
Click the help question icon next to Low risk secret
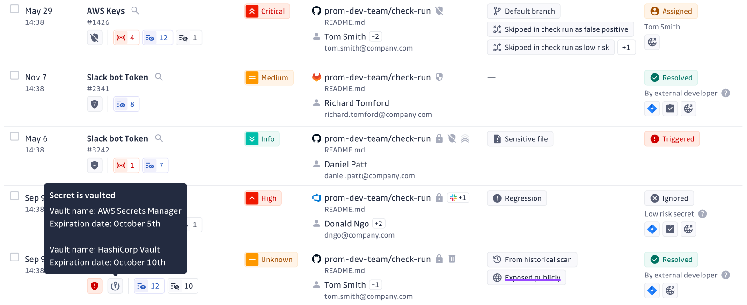pos(703,214)
